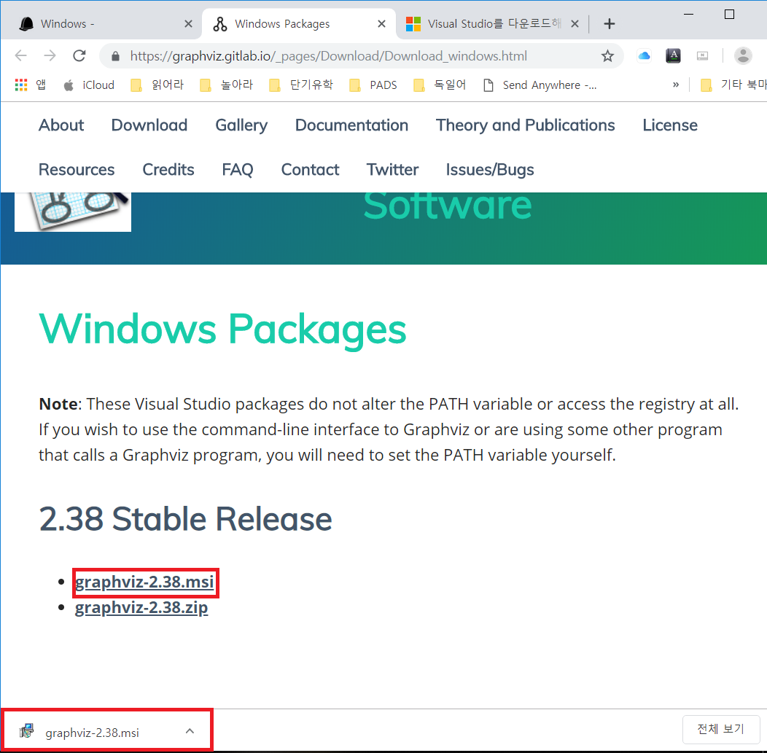The width and height of the screenshot is (767, 753).
Task: Click the Graphviz logo image
Action: click(73, 211)
